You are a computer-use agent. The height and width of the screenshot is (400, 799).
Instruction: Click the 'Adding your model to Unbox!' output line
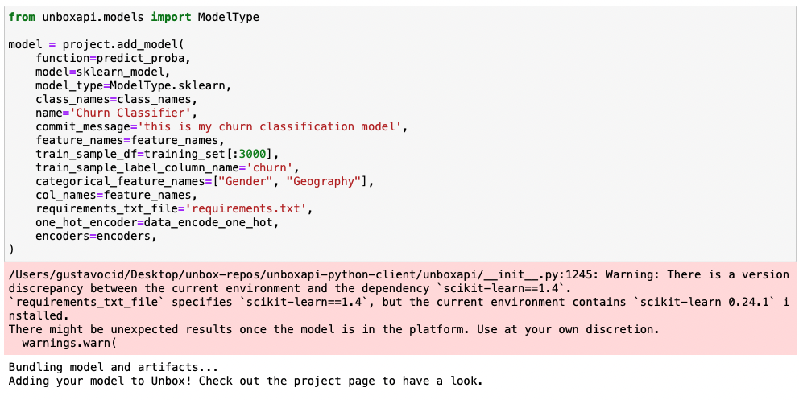(x=246, y=381)
